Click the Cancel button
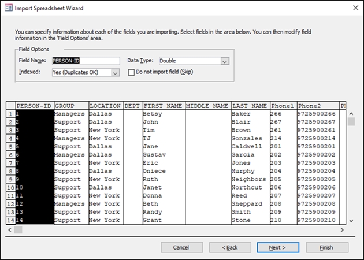 pyautogui.click(x=182, y=247)
